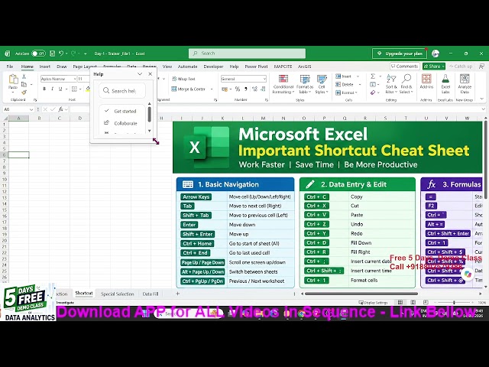Select the Data Fill sheet tab
The width and height of the screenshot is (489, 367).
click(151, 294)
